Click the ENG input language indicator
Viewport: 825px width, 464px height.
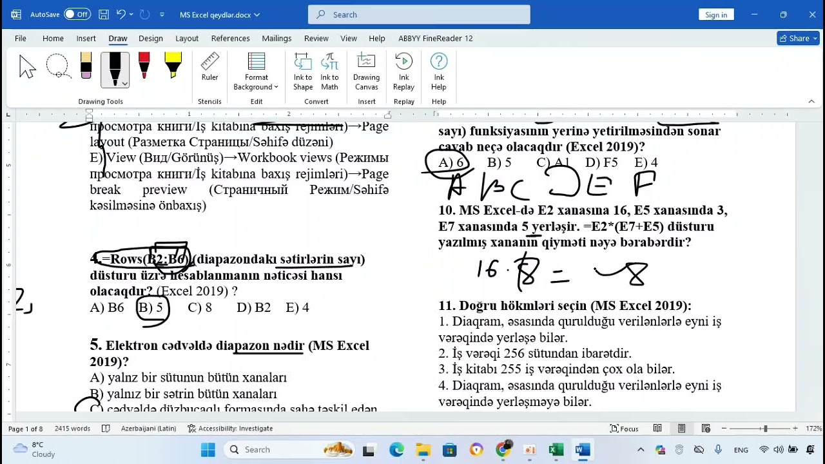pyautogui.click(x=741, y=449)
